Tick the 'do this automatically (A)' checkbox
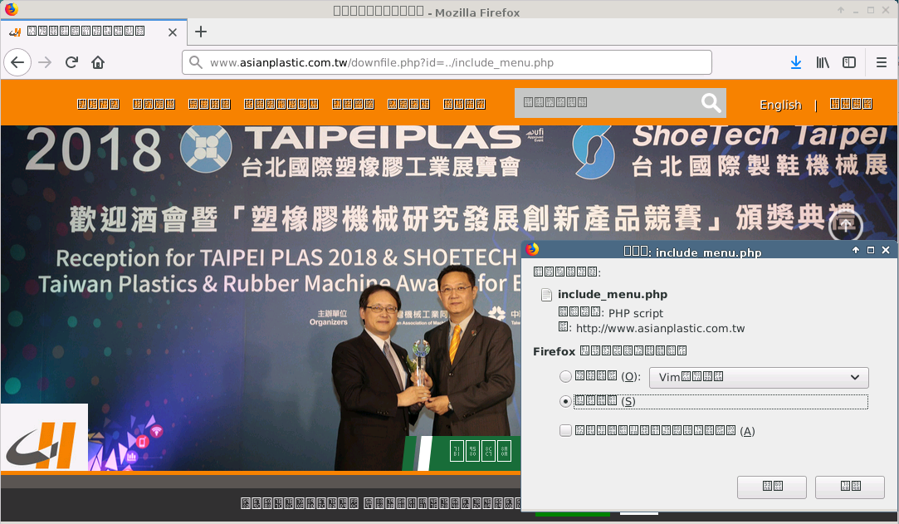The image size is (899, 524). tap(565, 430)
